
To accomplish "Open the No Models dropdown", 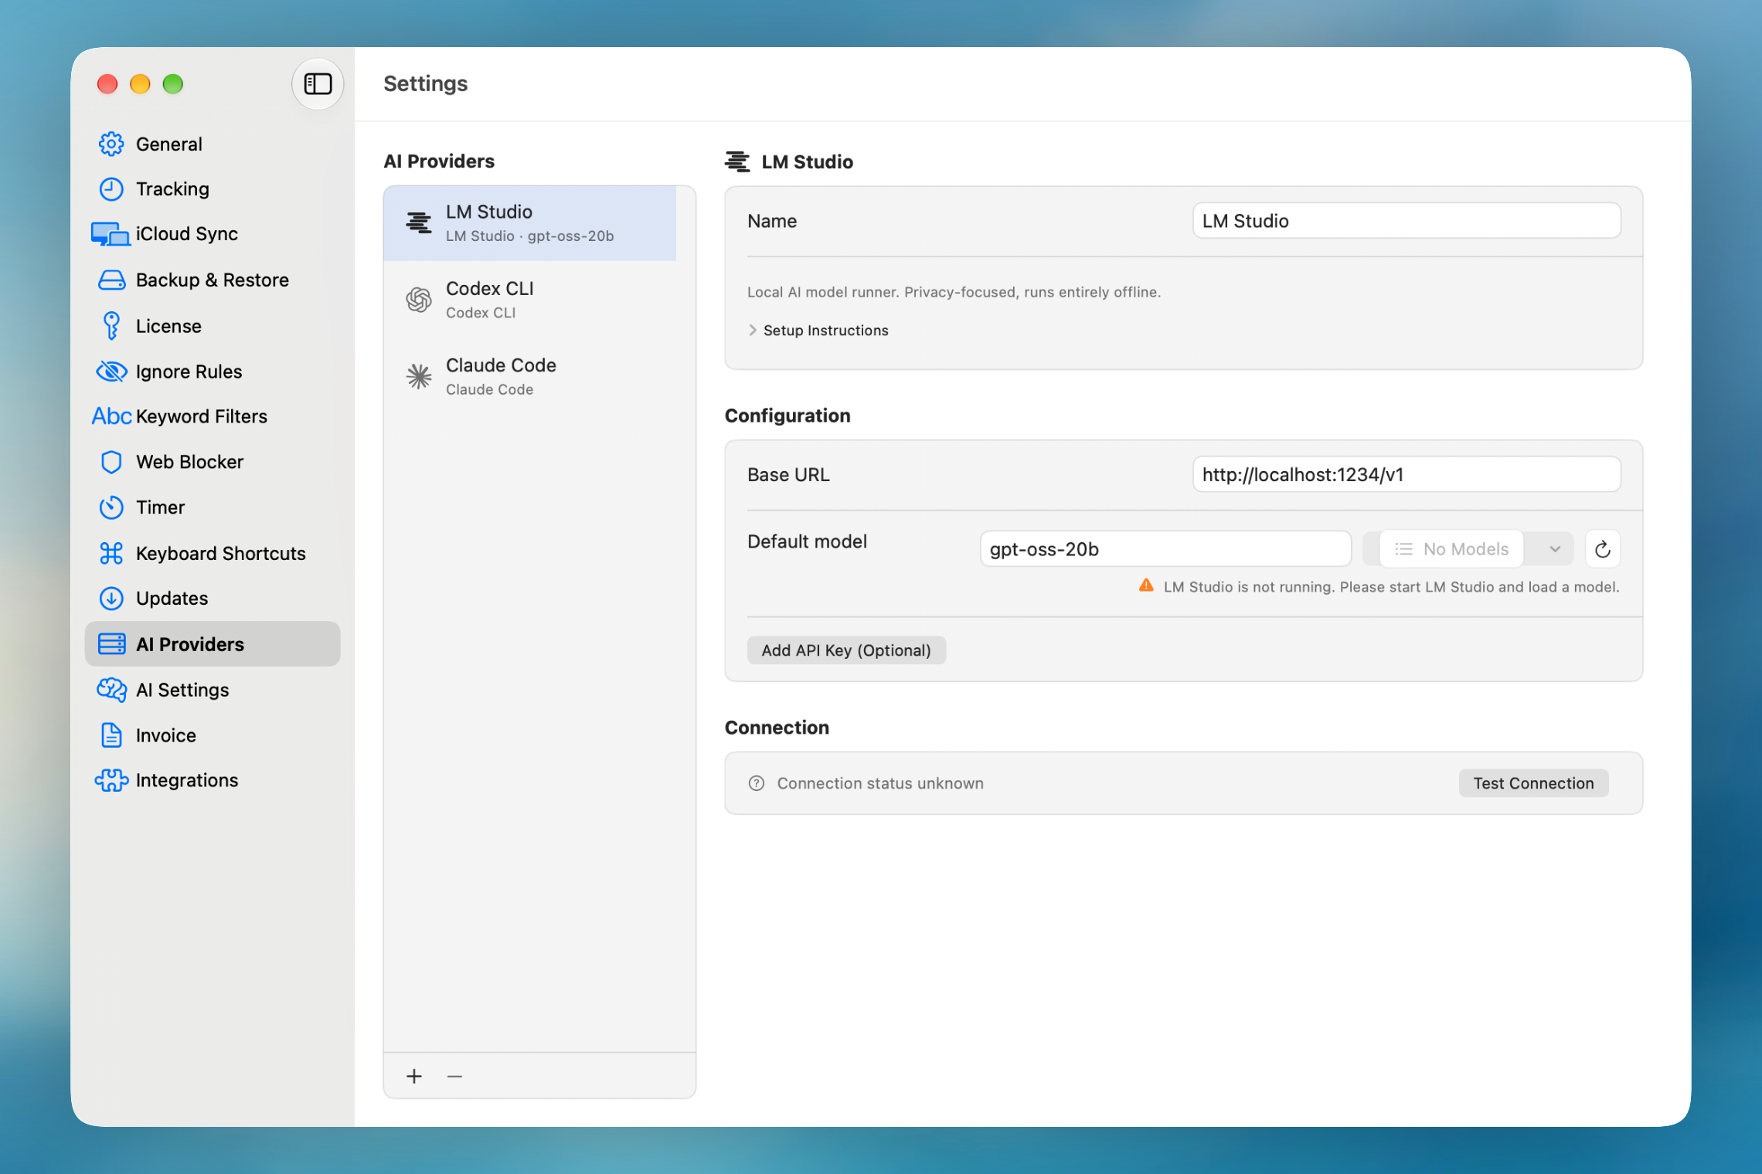I will pos(1468,549).
